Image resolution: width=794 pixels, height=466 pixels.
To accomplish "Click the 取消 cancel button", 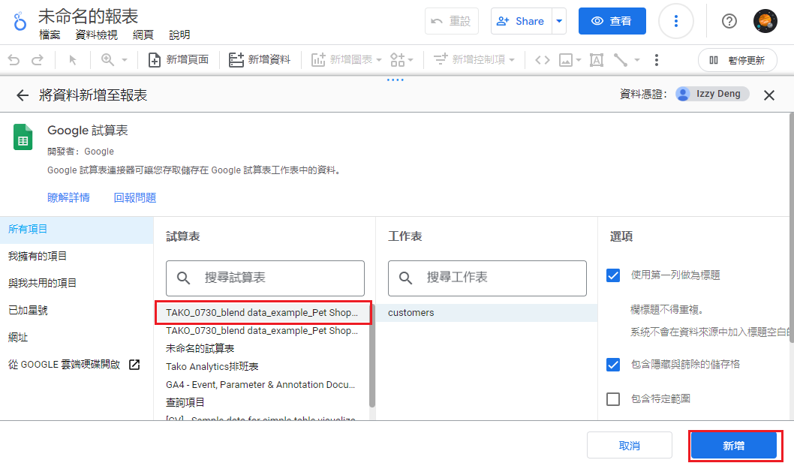I will point(630,446).
